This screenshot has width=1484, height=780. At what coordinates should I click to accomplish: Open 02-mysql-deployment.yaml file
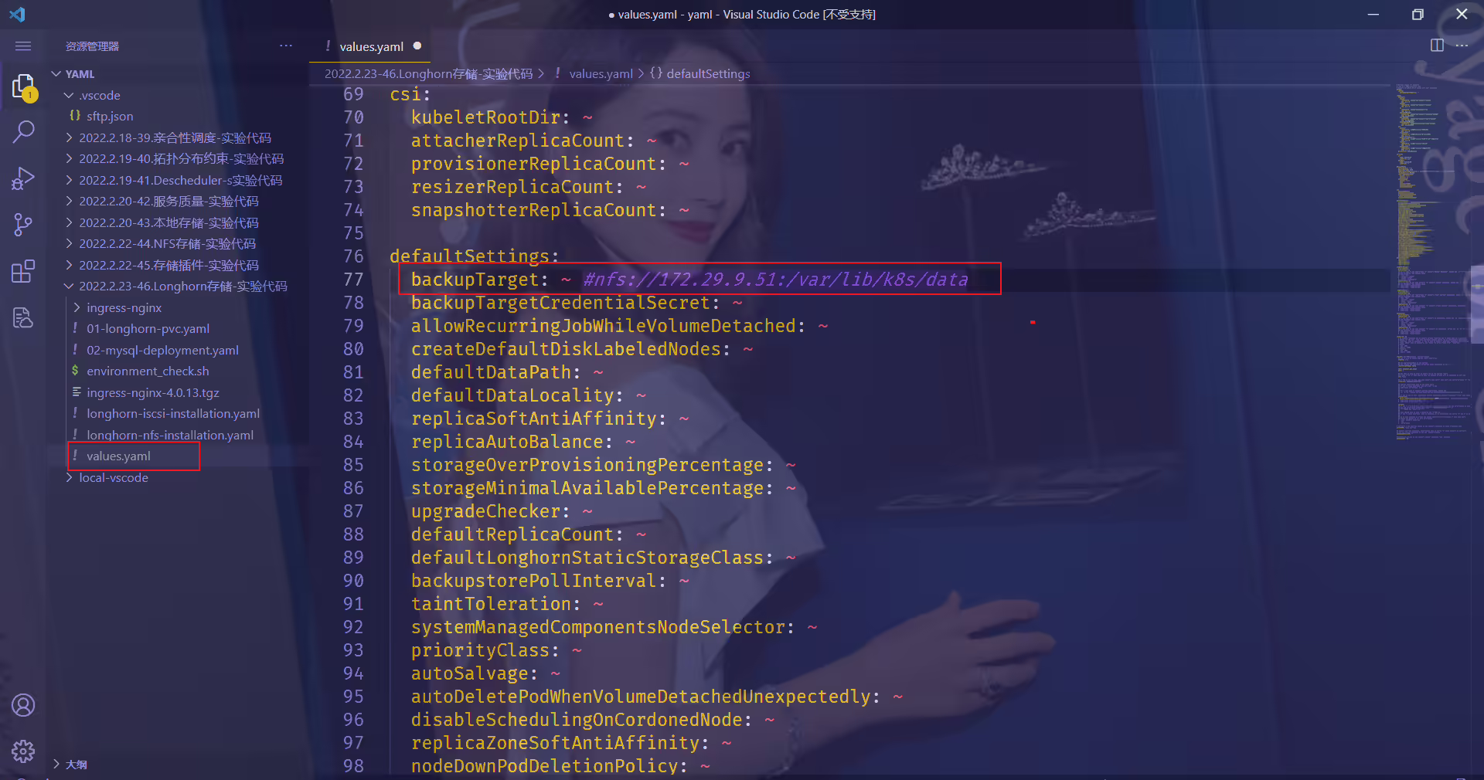pos(162,350)
